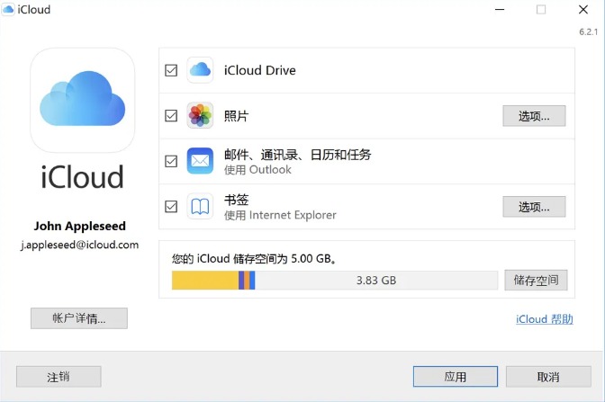Open 选项 for 照片

click(534, 116)
